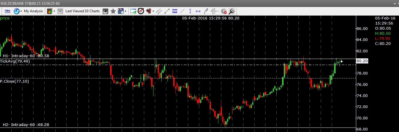The width and height of the screenshot is (399, 132).
Task: Open My Analysis
Action: [x=33, y=11]
